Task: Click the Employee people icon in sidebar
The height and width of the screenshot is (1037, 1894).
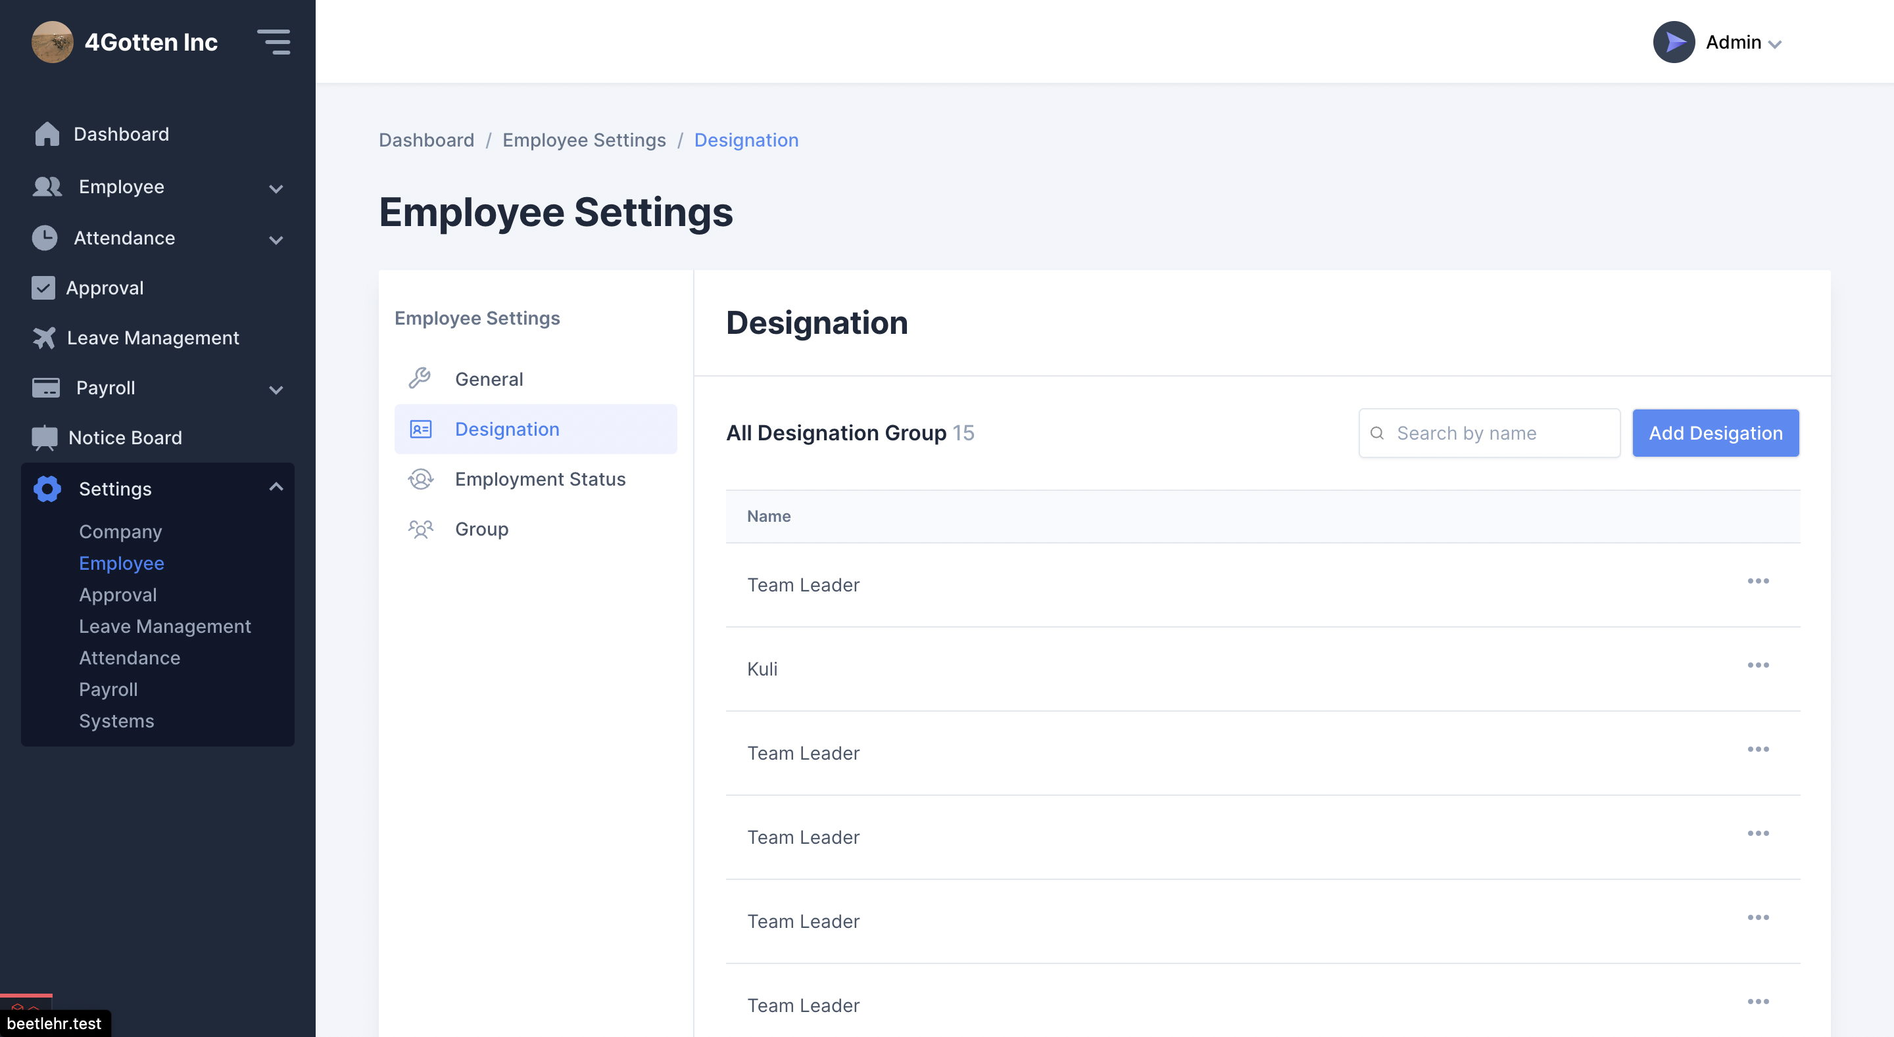Action: (47, 187)
